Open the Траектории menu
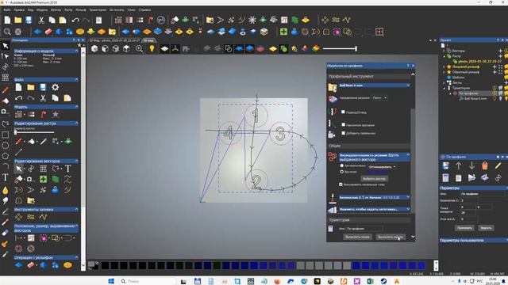Image resolution: width=508 pixels, height=285 pixels. pos(98,10)
